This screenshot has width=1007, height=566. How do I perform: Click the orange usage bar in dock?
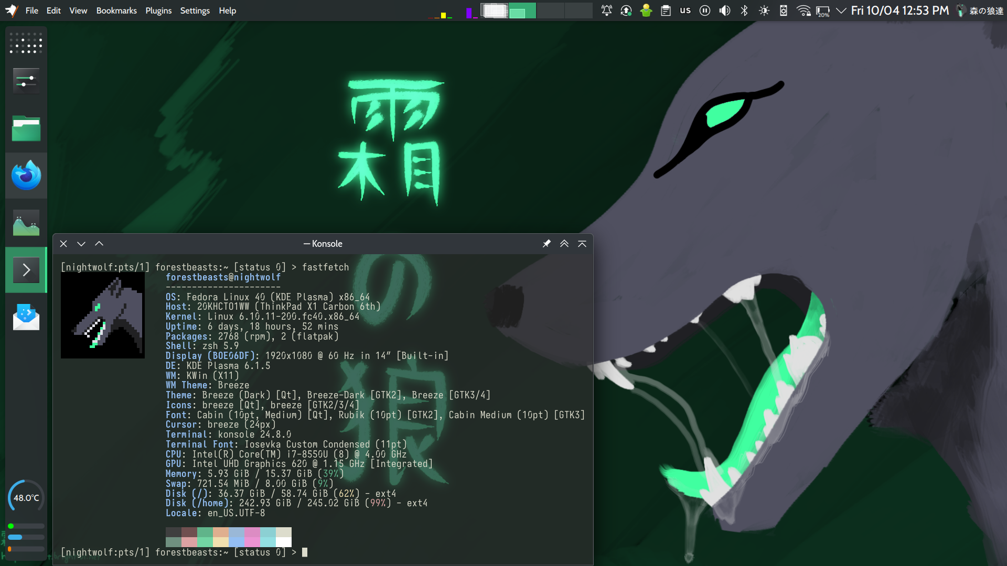click(26, 549)
